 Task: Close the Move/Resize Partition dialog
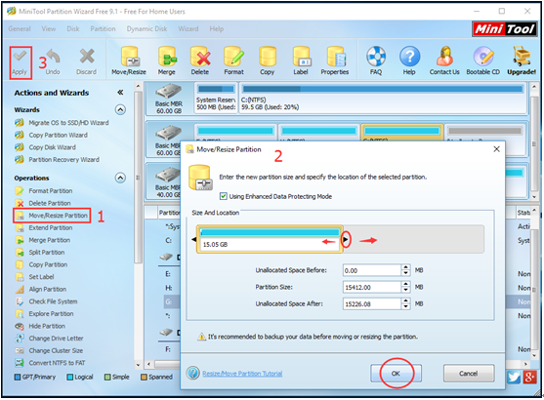496,149
